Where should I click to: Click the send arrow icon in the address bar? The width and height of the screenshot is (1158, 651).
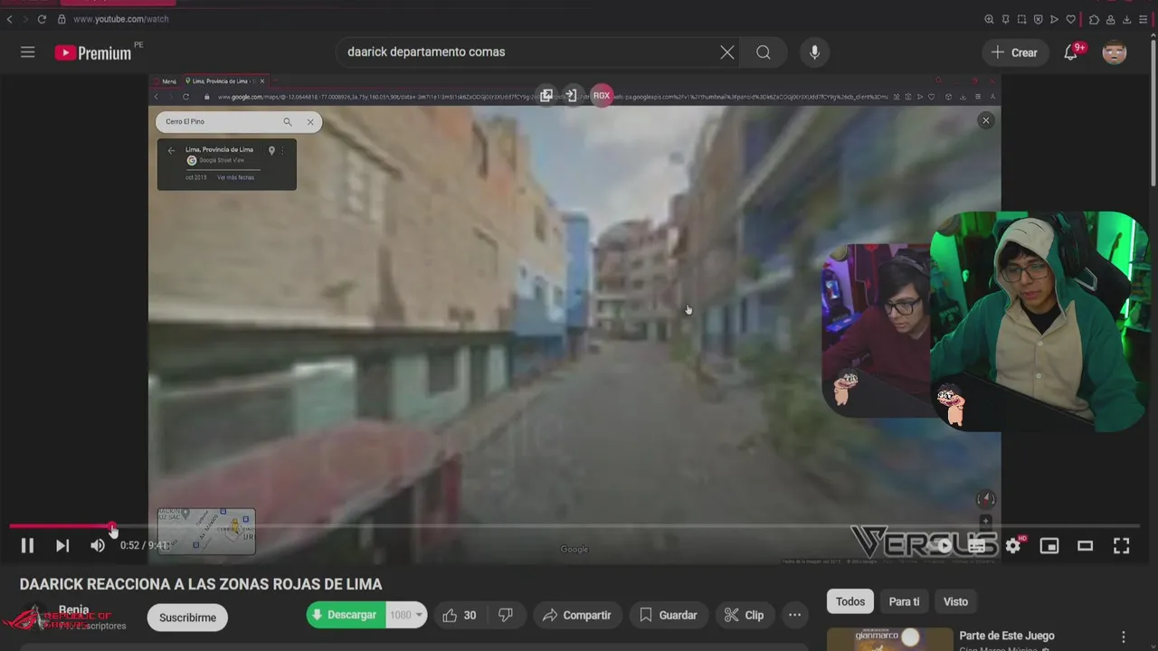tap(1054, 19)
